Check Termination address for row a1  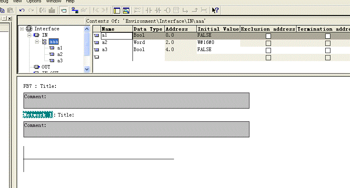[x=328, y=36]
